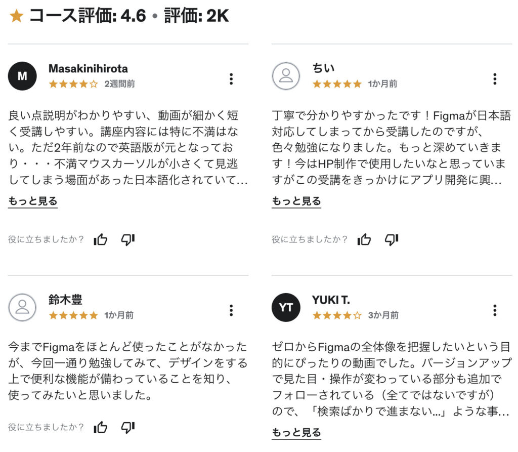This screenshot has height=452, width=518.
Task: Mark ちい's review as helpful
Action: (x=364, y=239)
